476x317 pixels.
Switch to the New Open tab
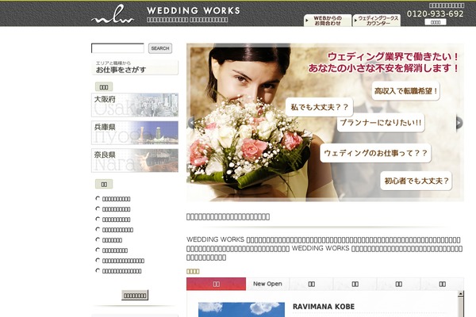267,284
